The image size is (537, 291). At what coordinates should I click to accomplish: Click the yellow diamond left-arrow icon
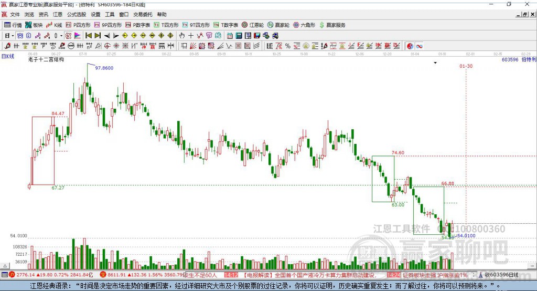click(x=125, y=36)
